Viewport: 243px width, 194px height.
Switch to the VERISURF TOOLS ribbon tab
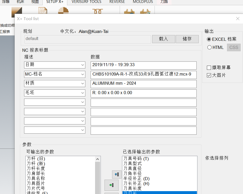click(86, 2)
